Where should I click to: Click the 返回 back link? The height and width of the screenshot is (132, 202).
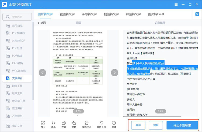pos(42,23)
